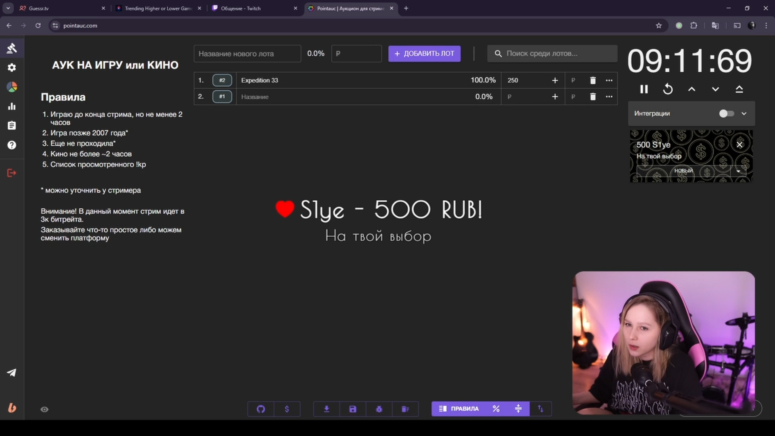Open the Chrome three-dot menu
The height and width of the screenshot is (436, 775).
point(766,25)
